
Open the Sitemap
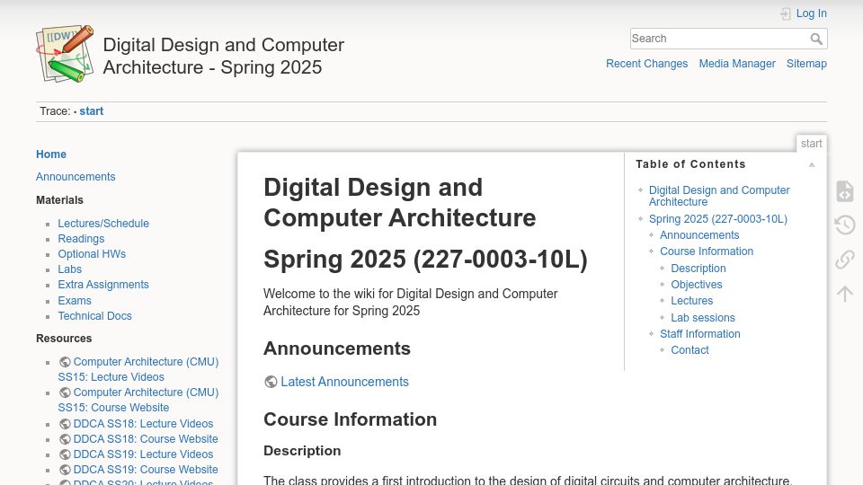coord(806,64)
